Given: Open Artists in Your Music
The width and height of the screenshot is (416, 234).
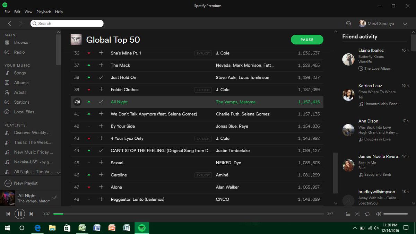Looking at the screenshot, I should click(20, 92).
